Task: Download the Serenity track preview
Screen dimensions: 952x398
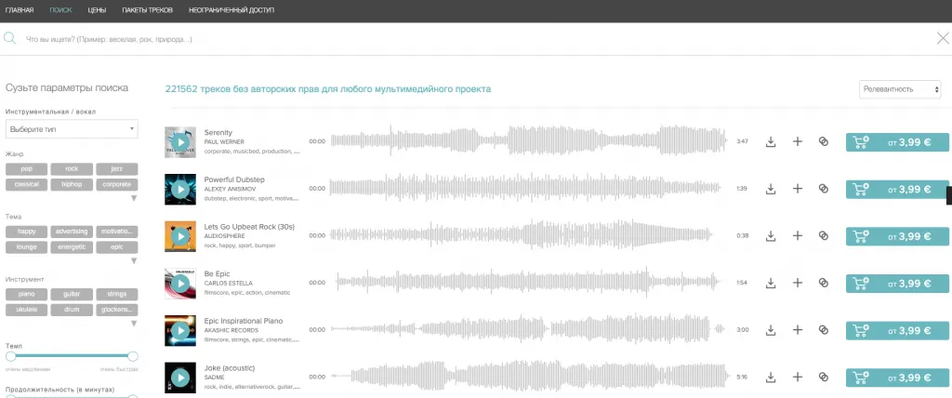Action: click(x=771, y=141)
